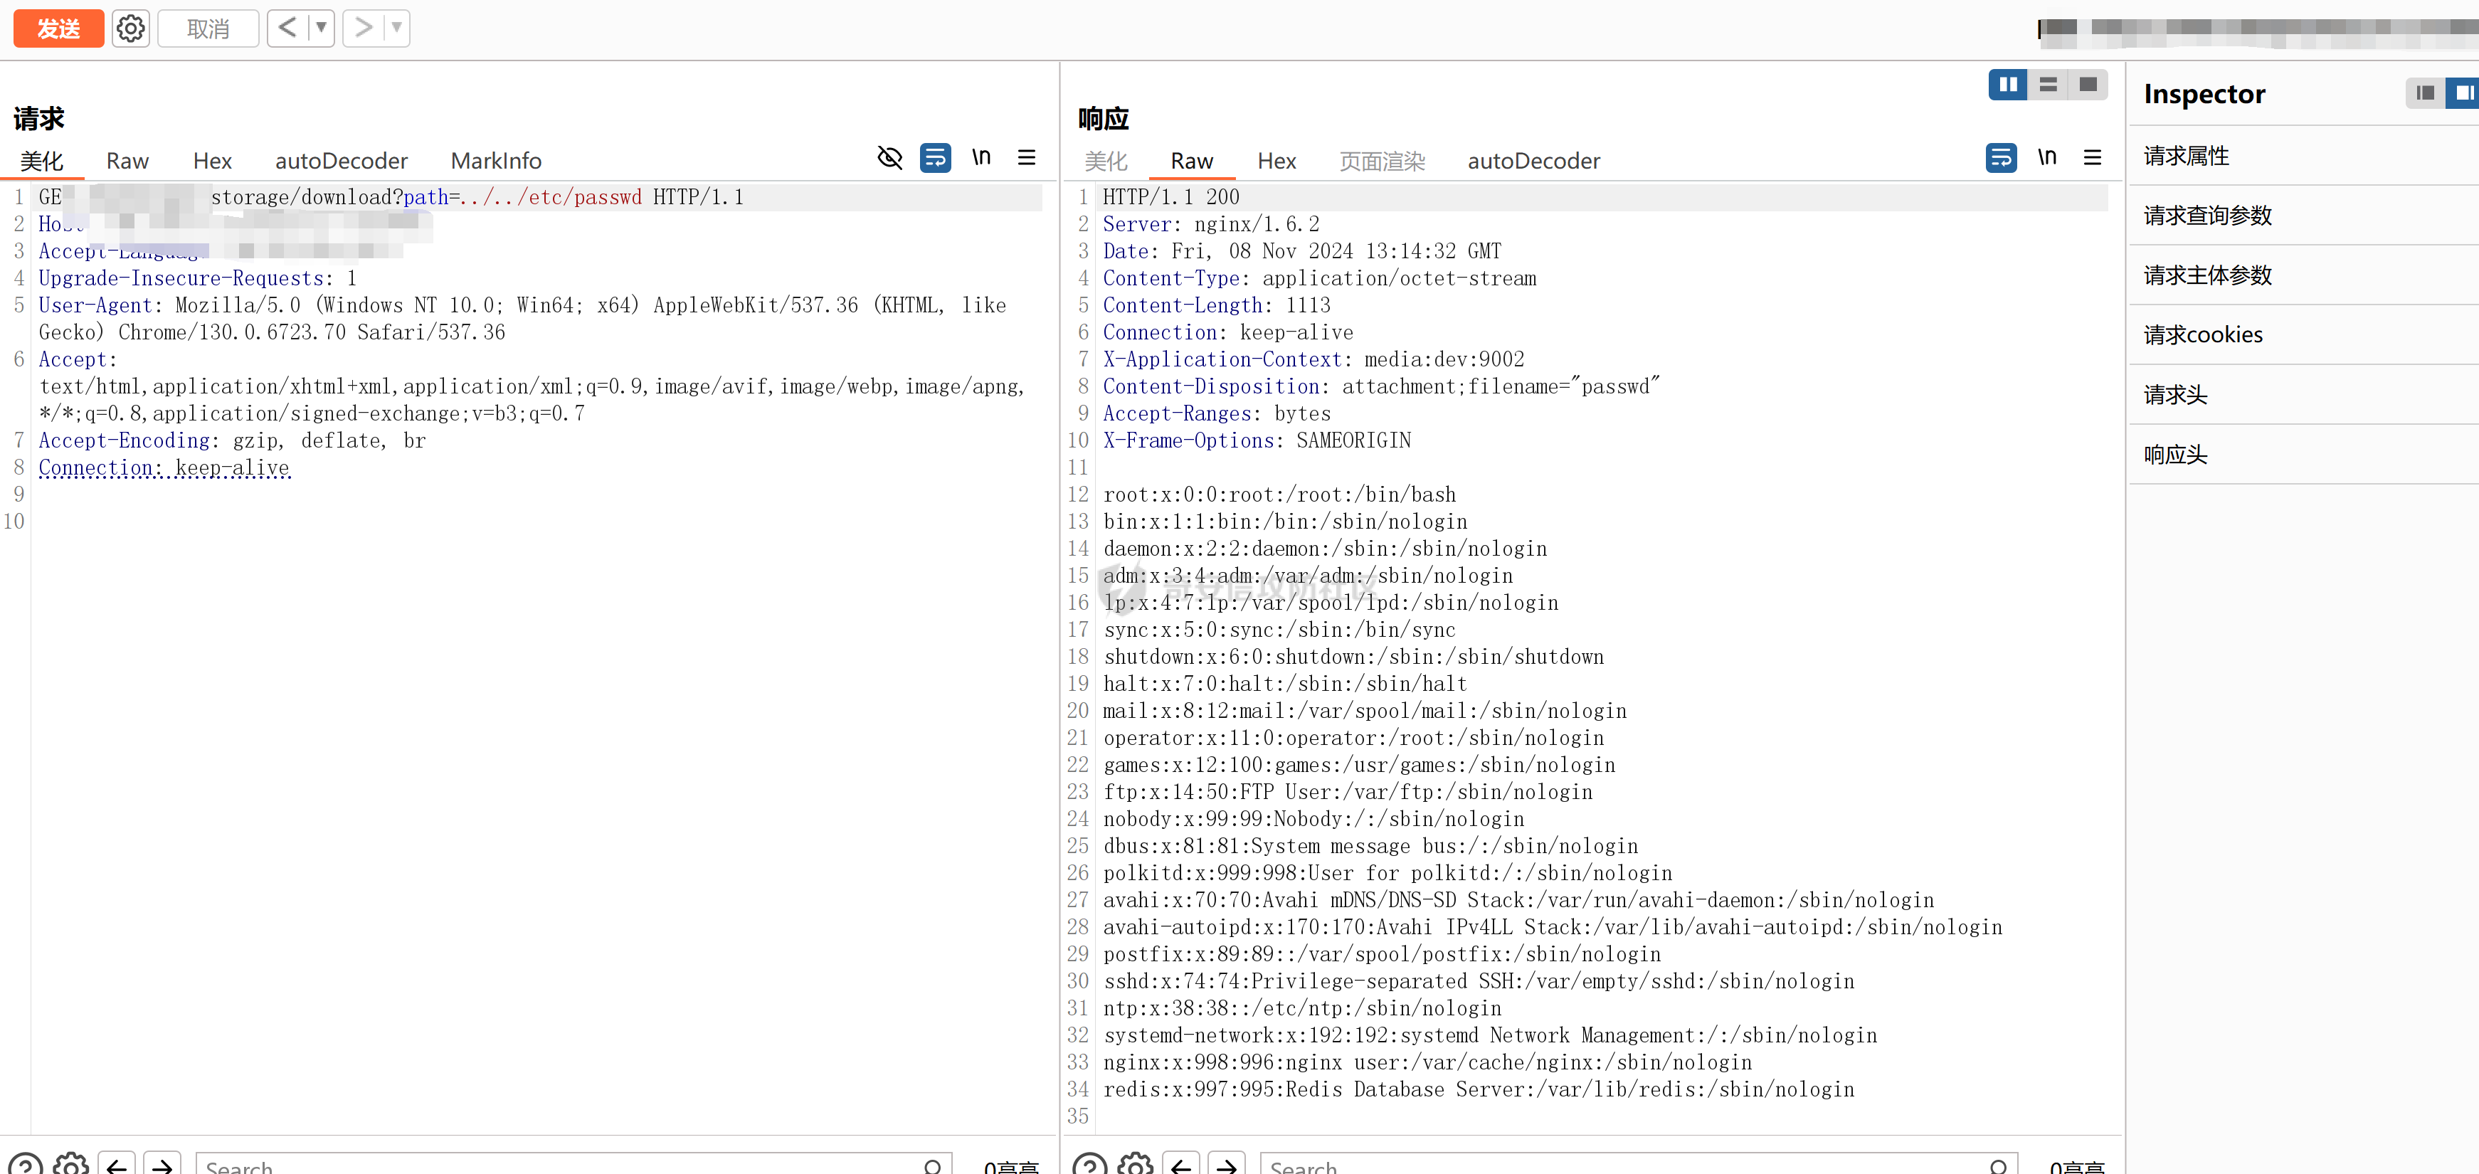Expand 请求查询参数 section in Inspector

click(2208, 216)
